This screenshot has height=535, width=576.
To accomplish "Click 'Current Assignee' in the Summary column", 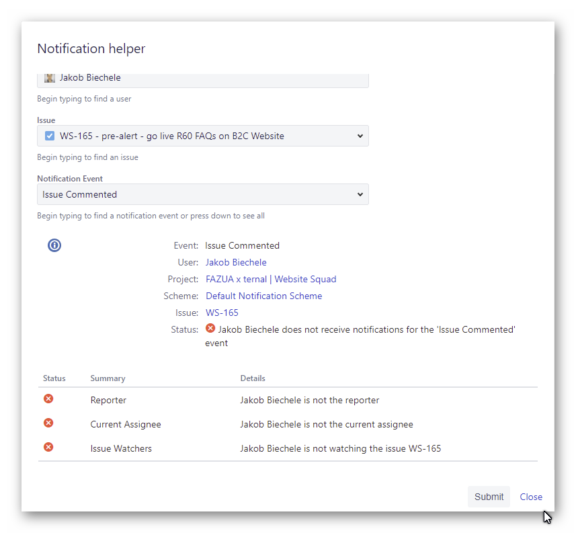I will (x=126, y=424).
